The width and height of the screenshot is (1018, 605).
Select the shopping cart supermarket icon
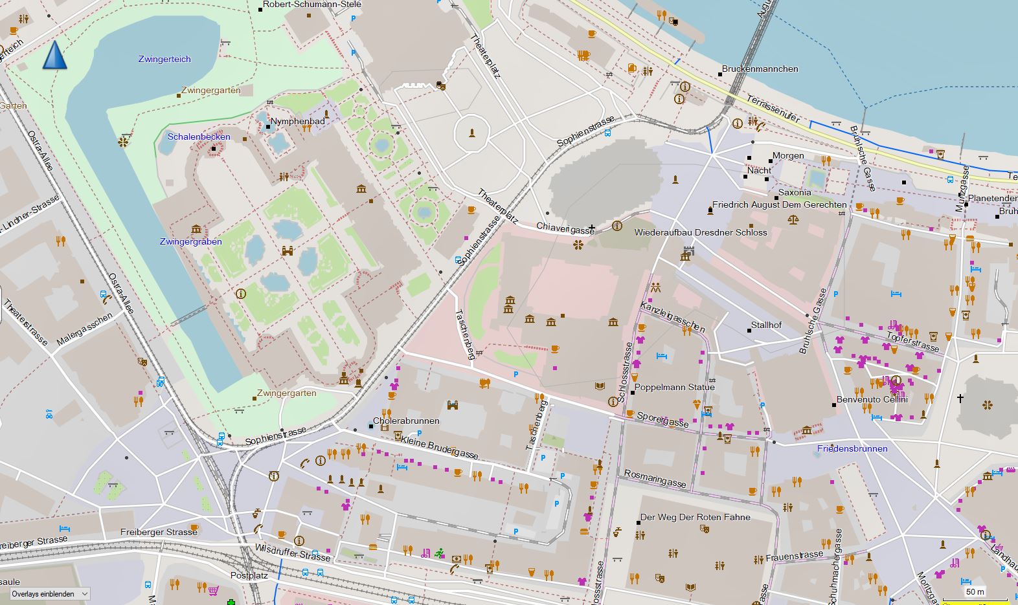(x=213, y=589)
